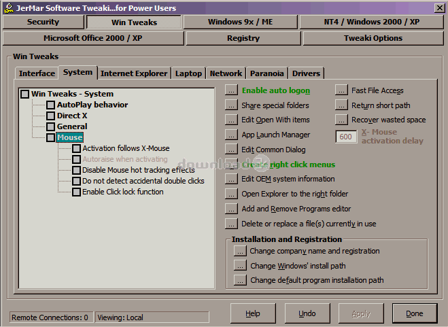
Task: Click the Remote Connections status field
Action: pos(51,317)
